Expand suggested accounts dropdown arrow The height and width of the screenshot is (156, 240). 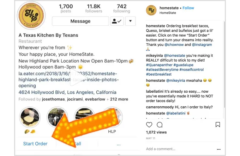click(130, 21)
